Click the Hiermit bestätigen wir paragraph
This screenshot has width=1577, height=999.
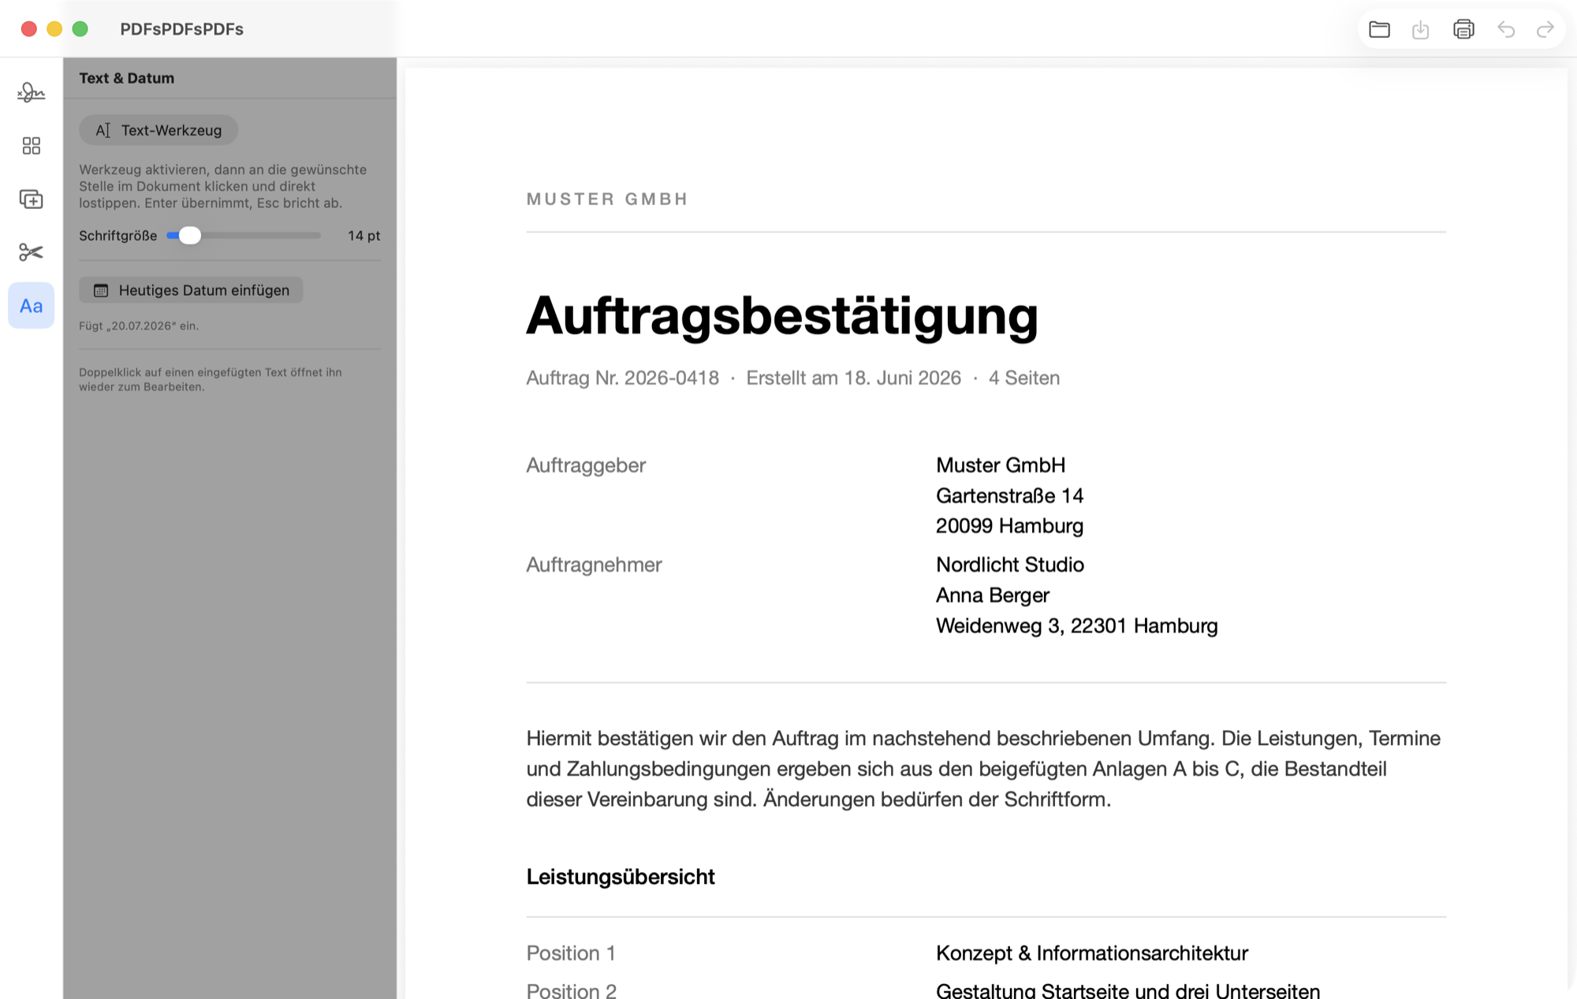click(983, 769)
